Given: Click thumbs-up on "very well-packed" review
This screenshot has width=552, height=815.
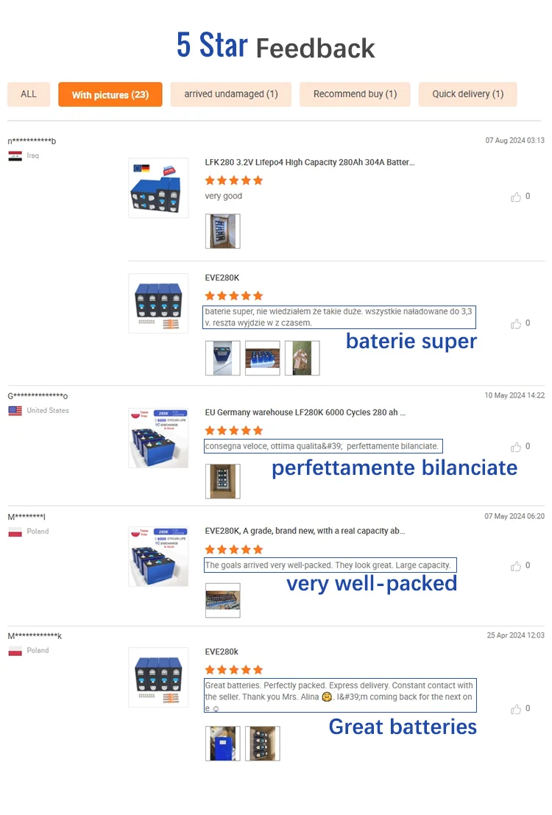Looking at the screenshot, I should click(516, 566).
